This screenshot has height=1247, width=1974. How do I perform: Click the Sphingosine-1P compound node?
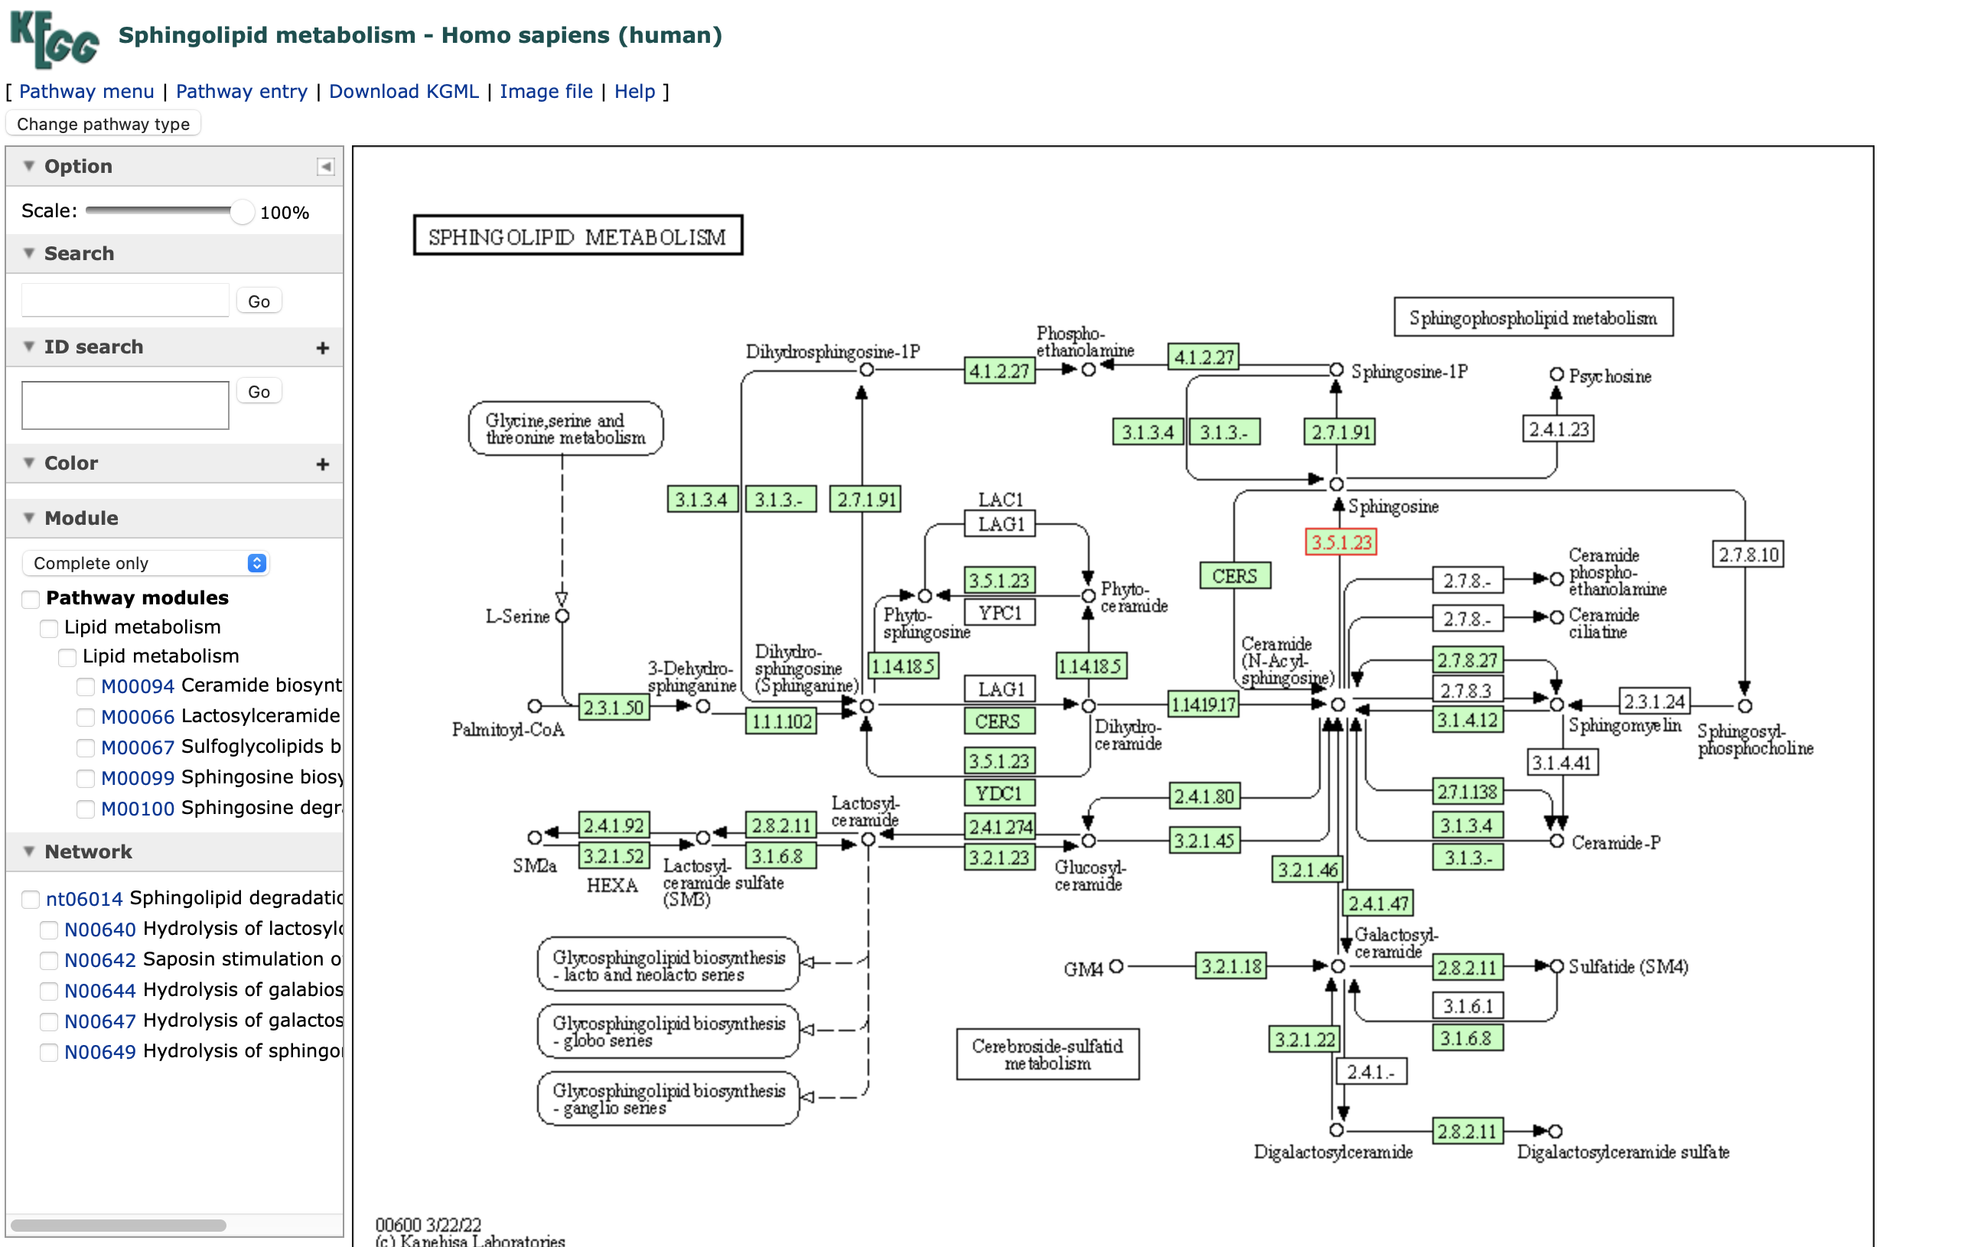click(x=1336, y=370)
